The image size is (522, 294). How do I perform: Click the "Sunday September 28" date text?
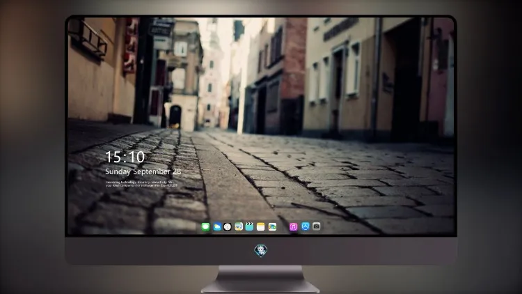pyautogui.click(x=143, y=171)
